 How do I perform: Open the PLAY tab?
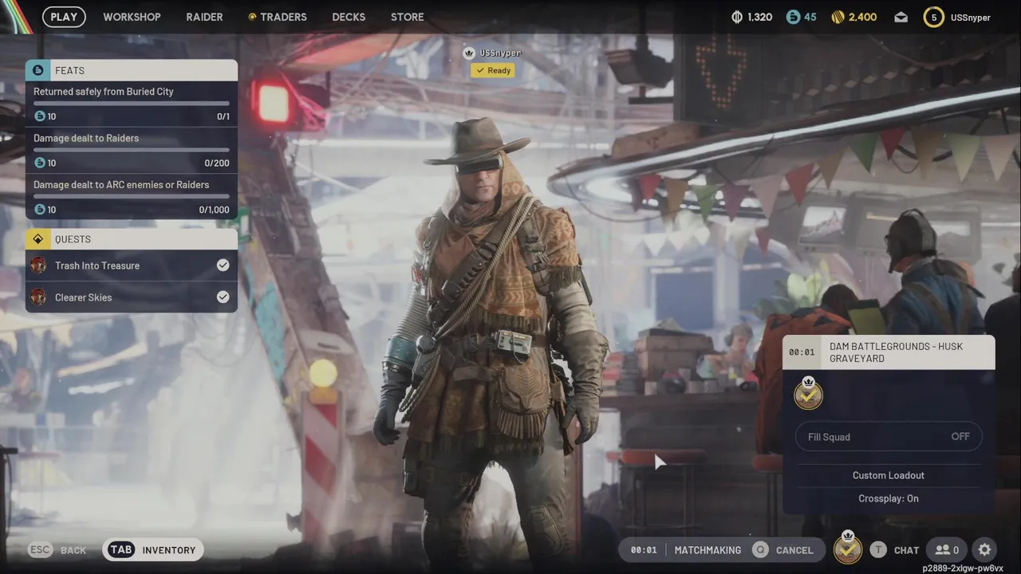pyautogui.click(x=64, y=17)
